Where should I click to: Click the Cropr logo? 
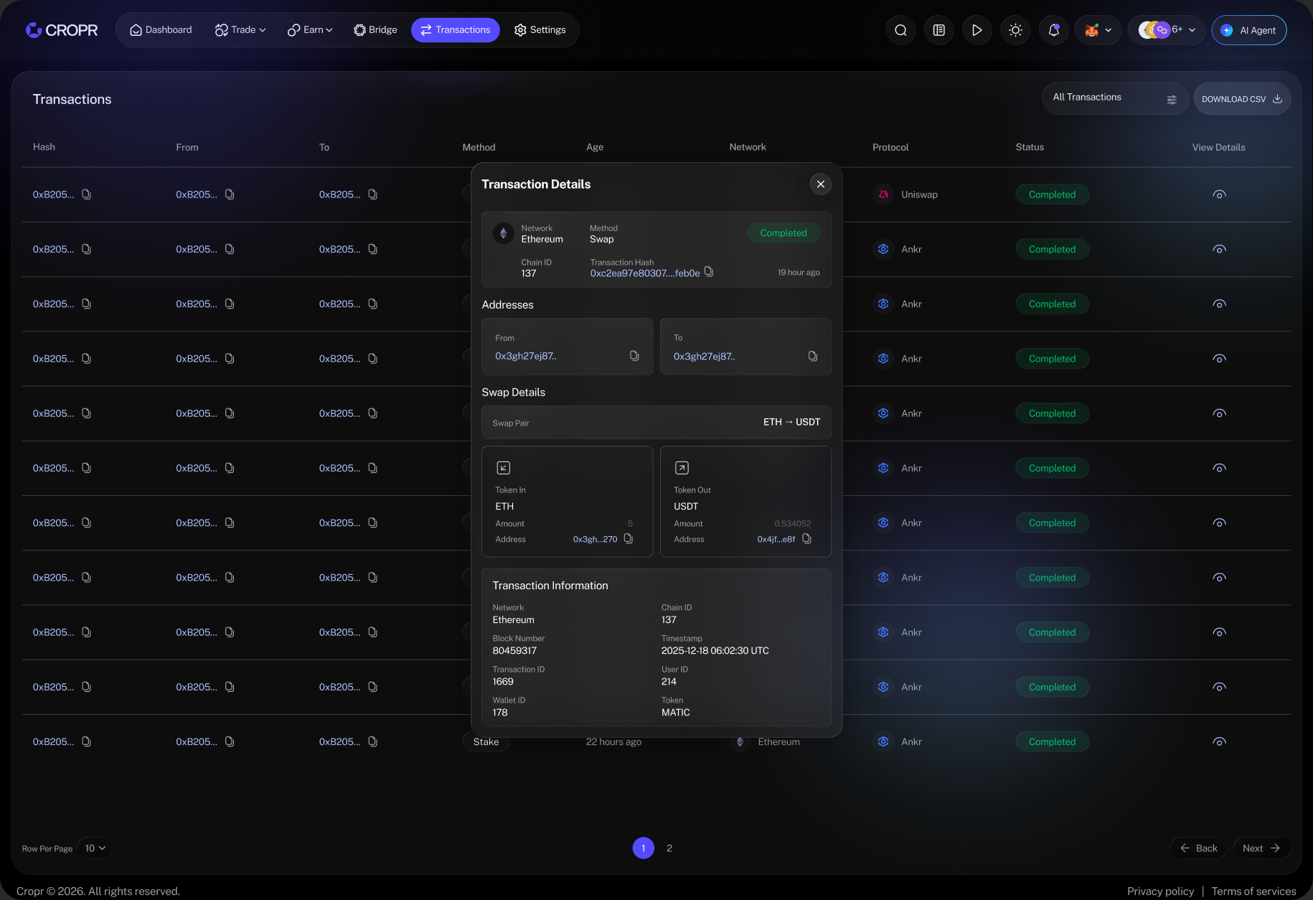[x=62, y=30]
